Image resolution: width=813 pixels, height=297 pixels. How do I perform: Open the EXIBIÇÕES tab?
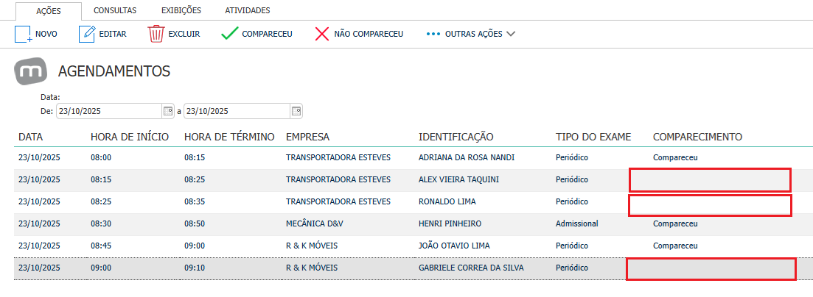tap(181, 10)
